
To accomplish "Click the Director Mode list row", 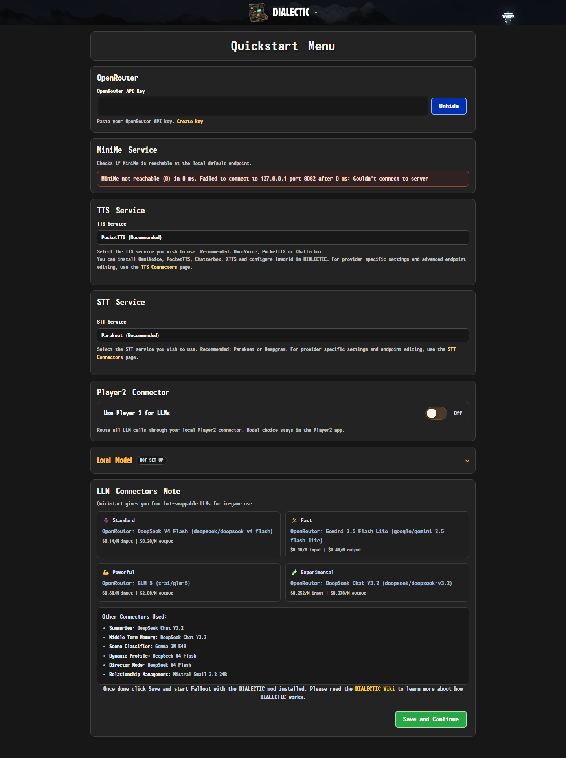I will [150, 665].
